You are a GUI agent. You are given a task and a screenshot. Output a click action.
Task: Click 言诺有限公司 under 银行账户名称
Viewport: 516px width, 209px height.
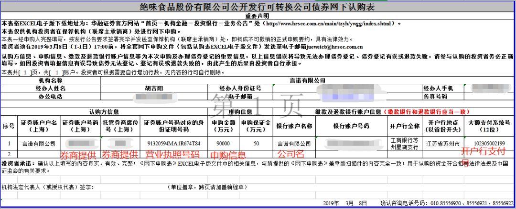pos(294,144)
